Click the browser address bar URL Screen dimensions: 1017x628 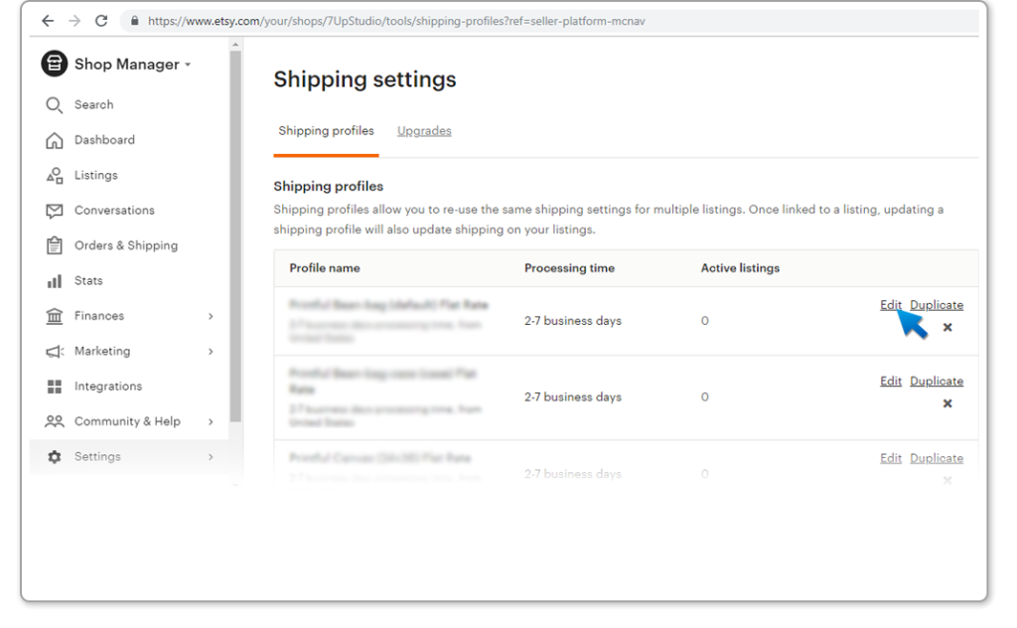click(396, 21)
